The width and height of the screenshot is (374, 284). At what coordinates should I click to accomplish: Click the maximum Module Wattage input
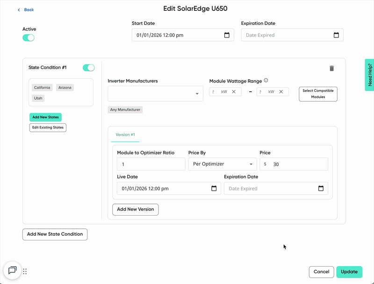[273, 91]
